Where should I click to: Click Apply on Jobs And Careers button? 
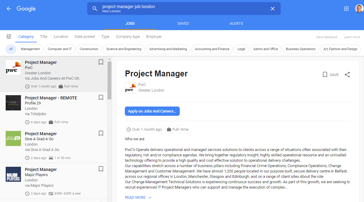(x=152, y=111)
